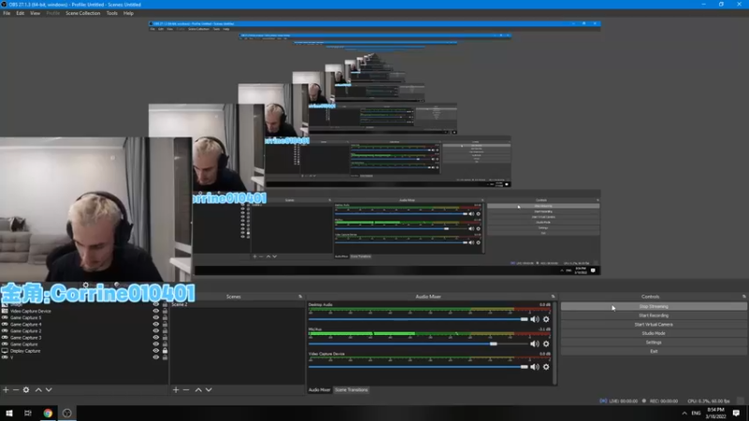Screen dimensions: 749x421
Task: Select the Game Capture 3 source row
Action: [84, 338]
